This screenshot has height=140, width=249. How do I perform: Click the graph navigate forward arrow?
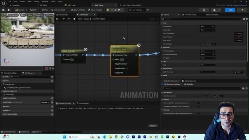68,19
